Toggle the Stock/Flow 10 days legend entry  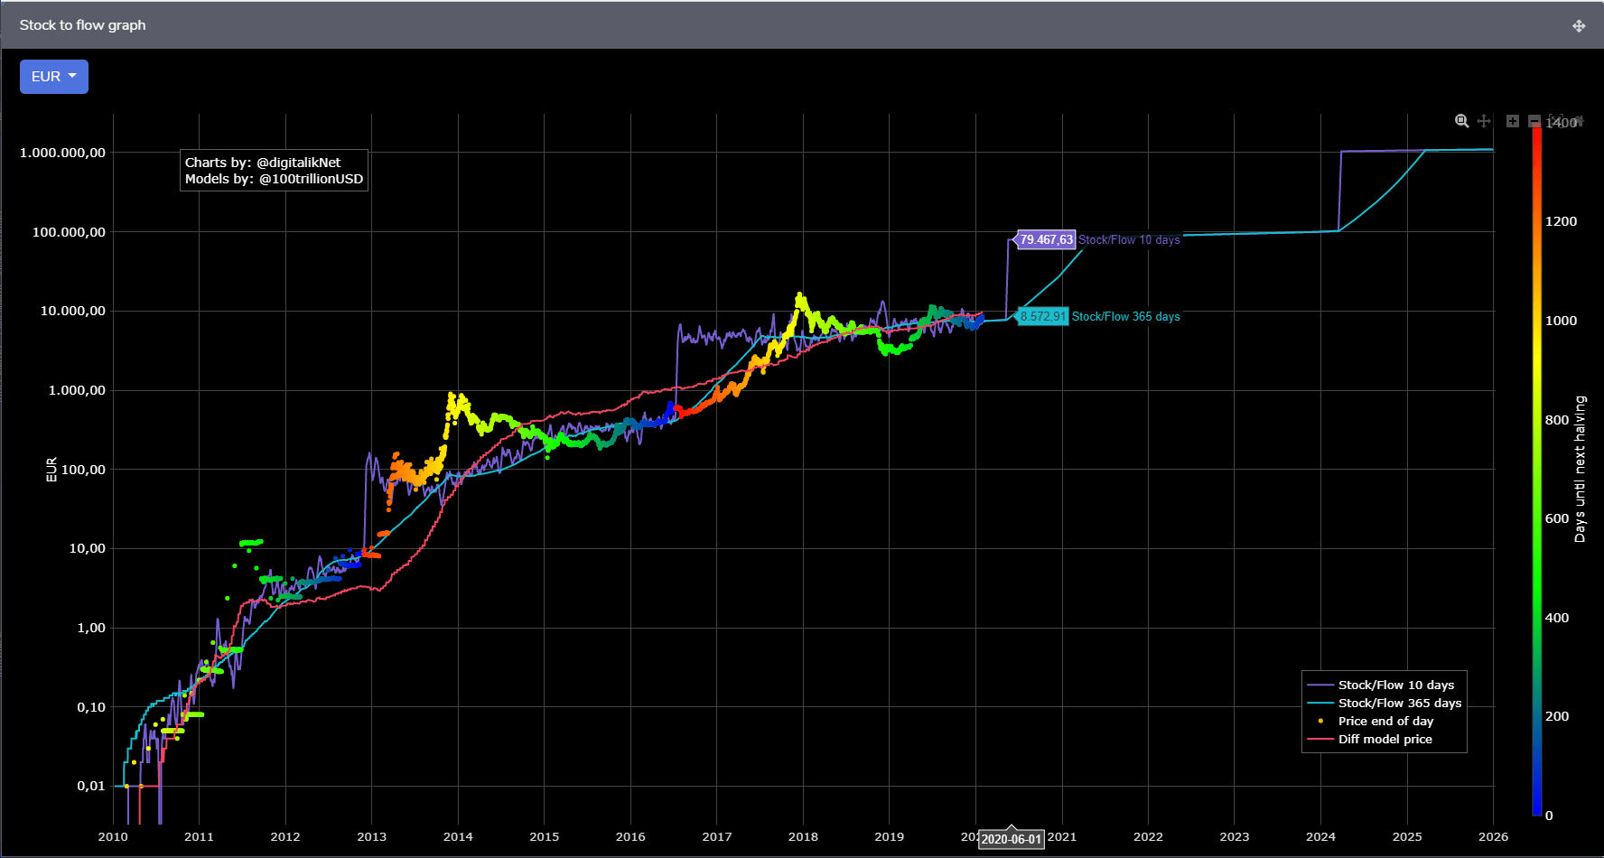(x=1384, y=685)
